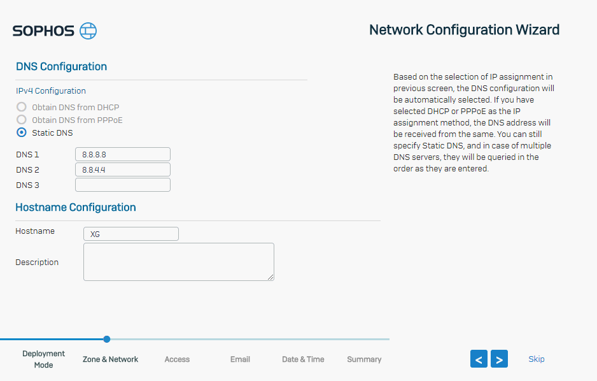Click the Hostname field showing XG
This screenshot has width=597, height=381.
[x=131, y=234]
